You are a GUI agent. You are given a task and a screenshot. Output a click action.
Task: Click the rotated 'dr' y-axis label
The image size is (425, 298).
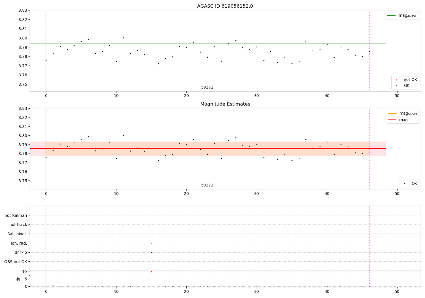point(18,279)
